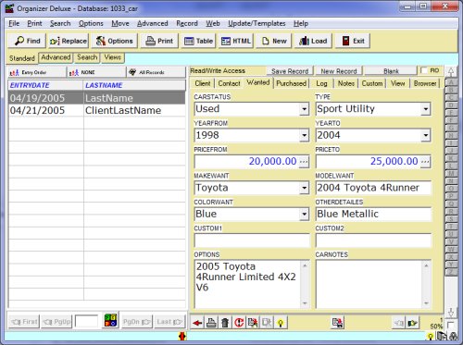The image size is (463, 345).
Task: Click the page number box beside PgUp
Action: (87, 322)
